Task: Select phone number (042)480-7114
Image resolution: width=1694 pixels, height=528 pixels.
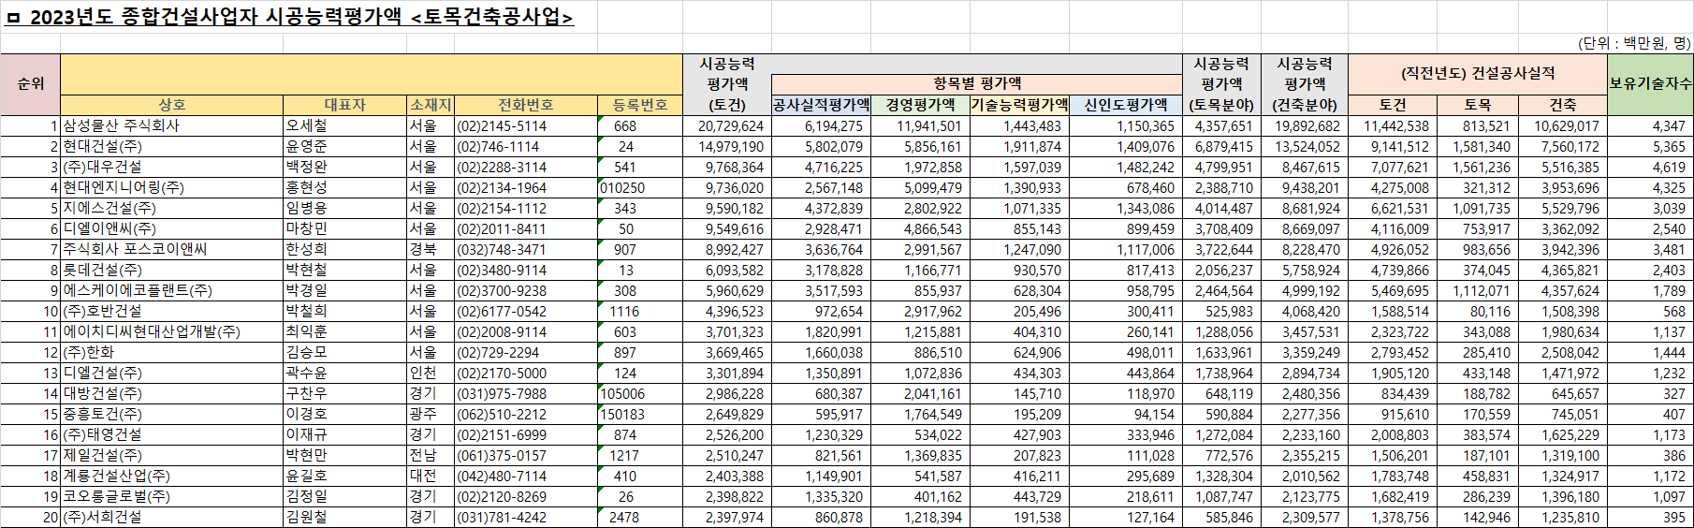Action: tap(526, 476)
